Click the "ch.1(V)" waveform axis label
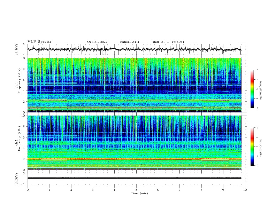276x213 pixels. click(17, 49)
